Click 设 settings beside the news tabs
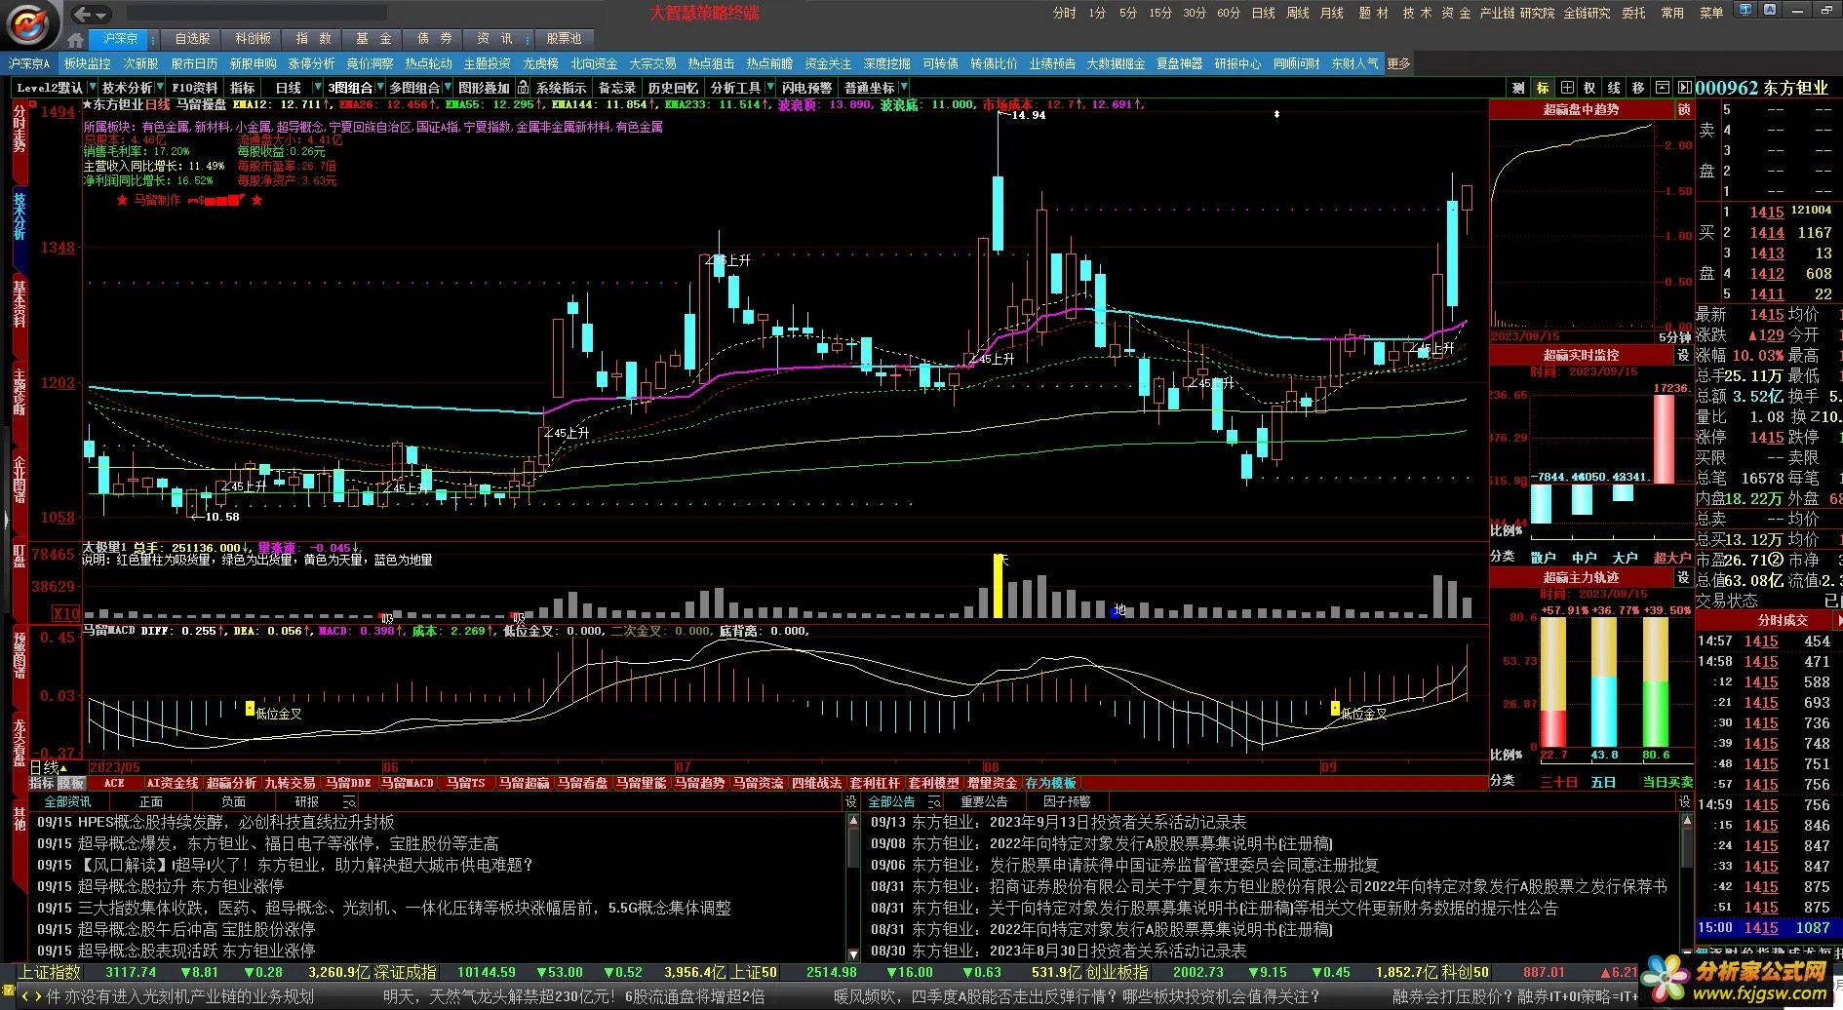The height and width of the screenshot is (1010, 1843). 851,802
